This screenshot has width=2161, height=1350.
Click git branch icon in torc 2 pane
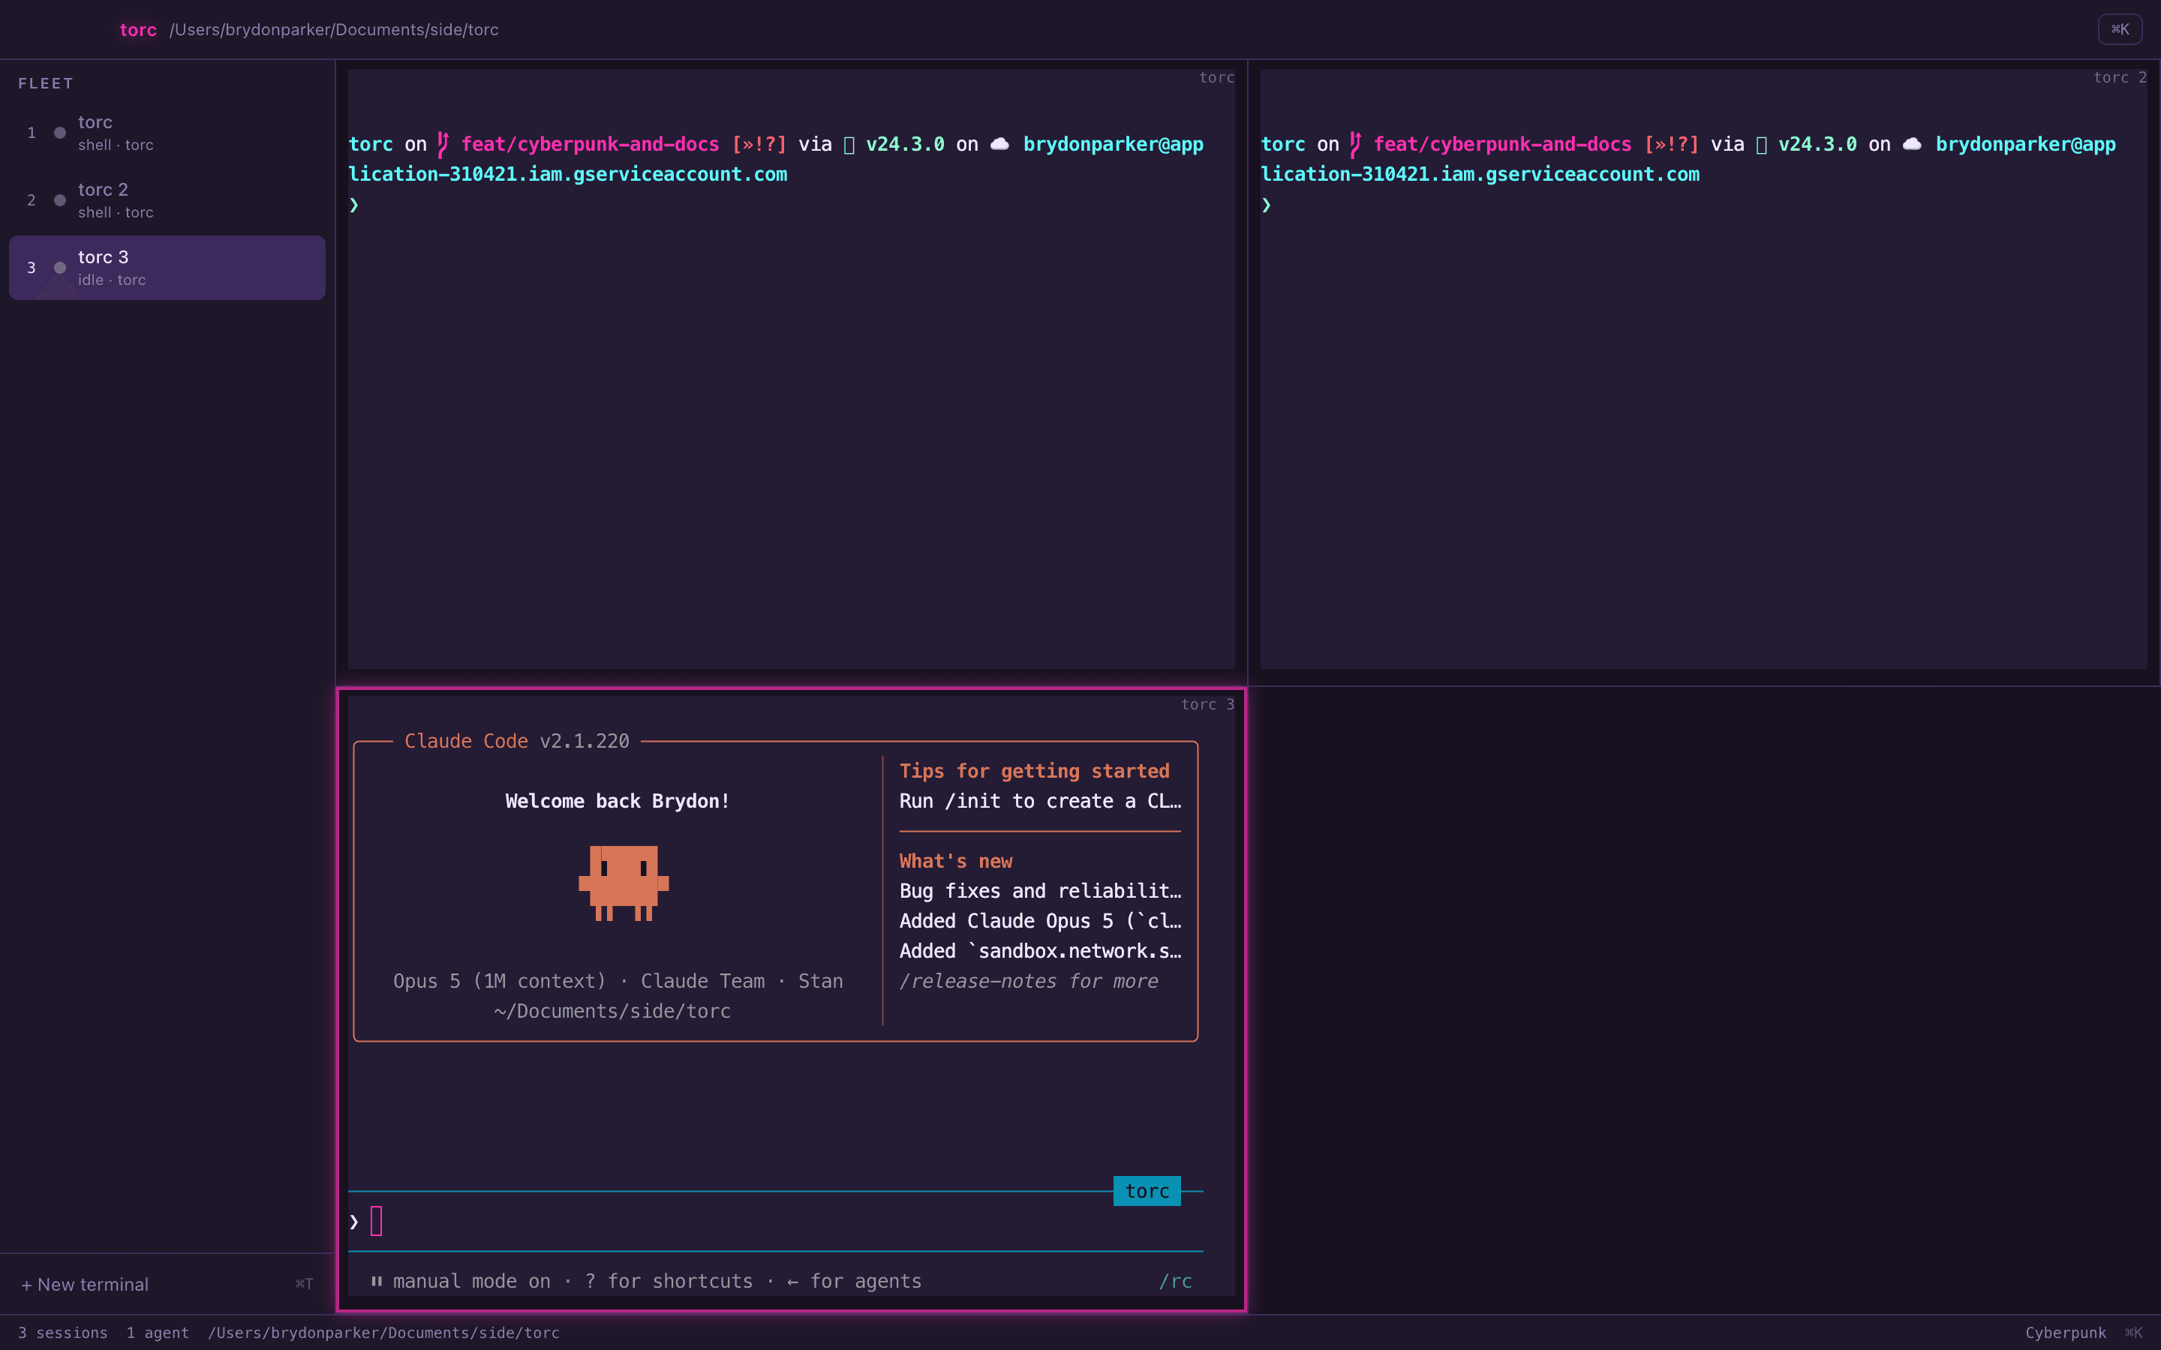coord(1356,145)
